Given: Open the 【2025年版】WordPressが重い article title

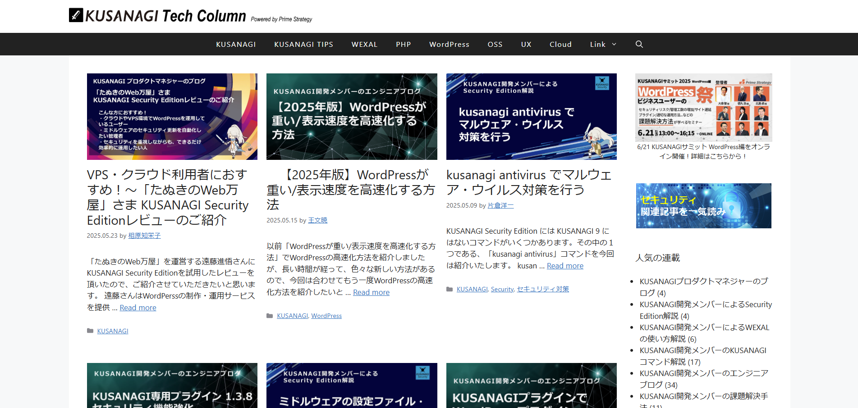Looking at the screenshot, I should tap(351, 190).
